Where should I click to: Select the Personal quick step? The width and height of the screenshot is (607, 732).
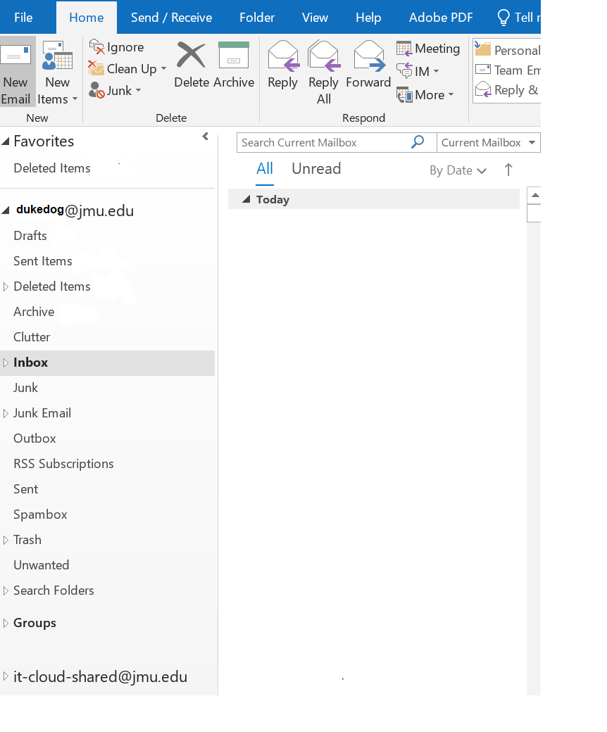508,50
